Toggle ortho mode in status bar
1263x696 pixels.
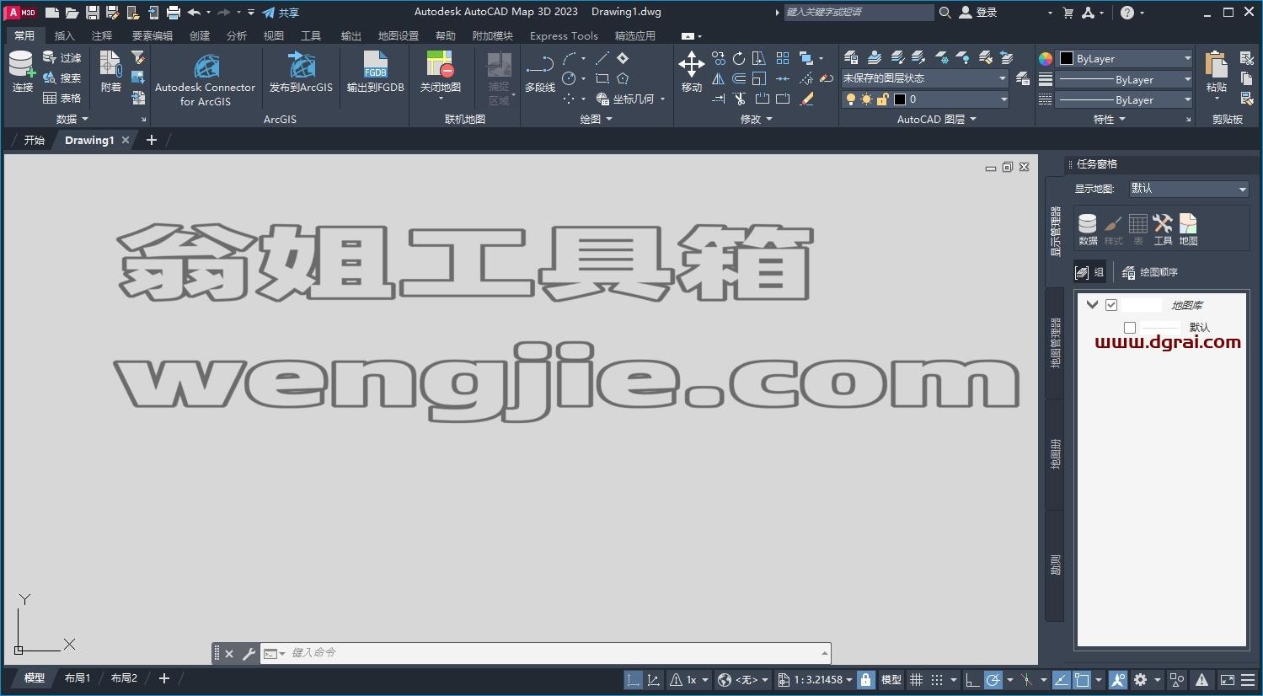972,680
